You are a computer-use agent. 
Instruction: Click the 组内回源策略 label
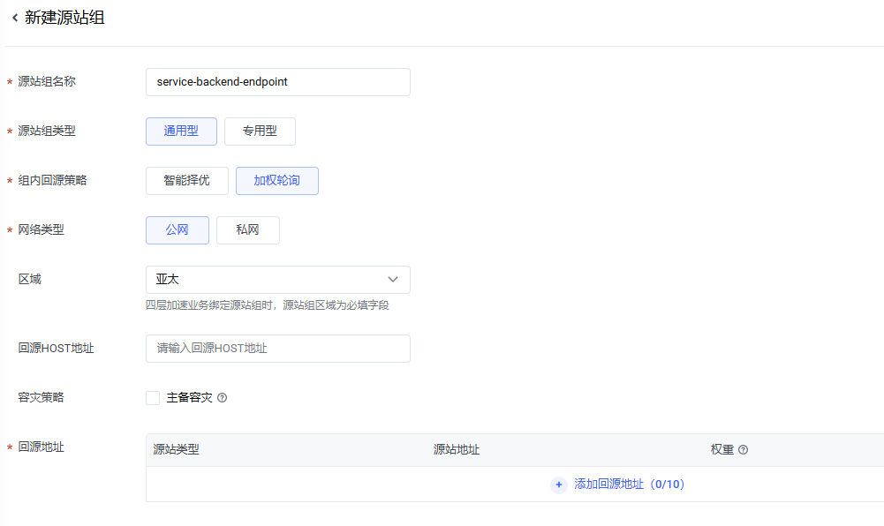coord(52,181)
